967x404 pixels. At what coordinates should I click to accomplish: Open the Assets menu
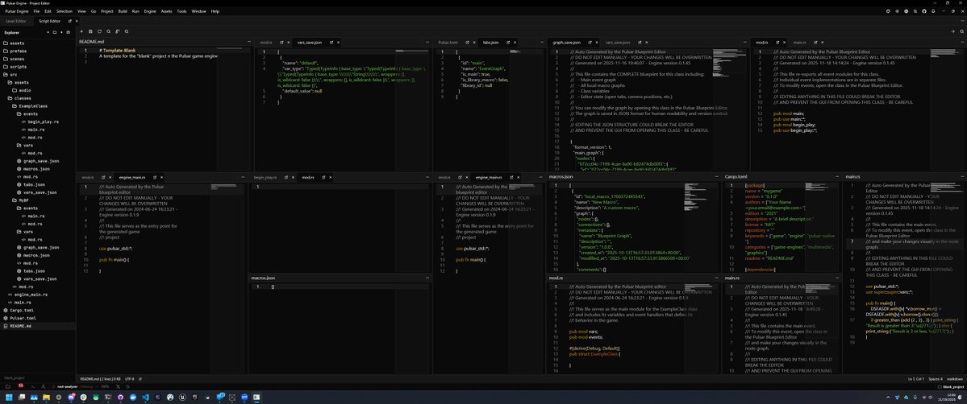point(166,11)
